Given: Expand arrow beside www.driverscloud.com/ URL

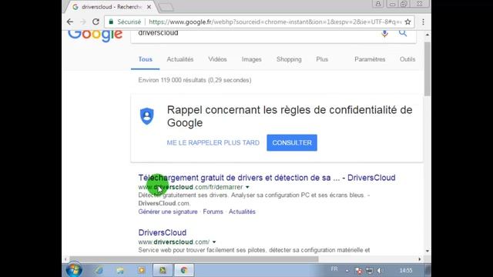Looking at the screenshot, I should pyautogui.click(x=214, y=242).
